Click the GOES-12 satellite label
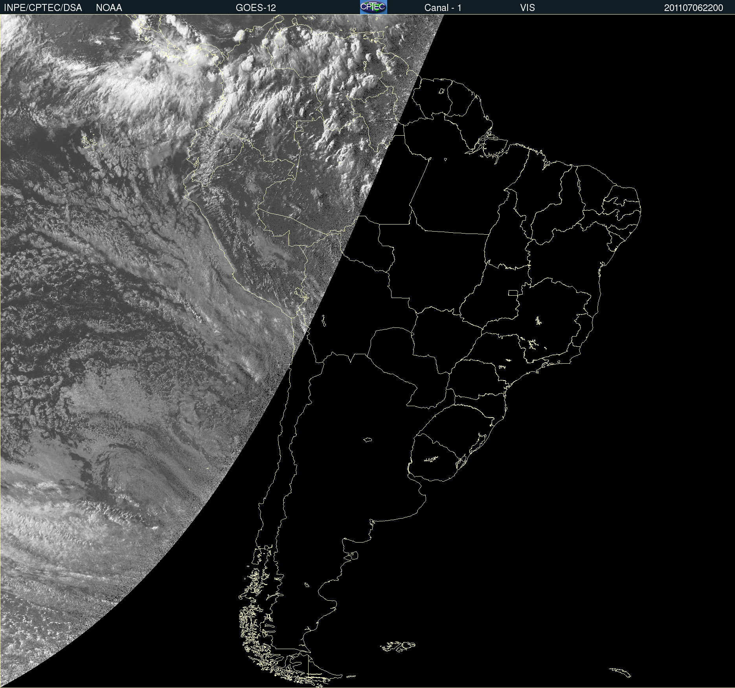The image size is (735, 688). pyautogui.click(x=256, y=8)
